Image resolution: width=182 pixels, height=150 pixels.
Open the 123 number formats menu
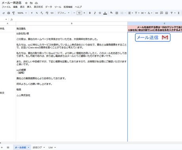(52, 13)
